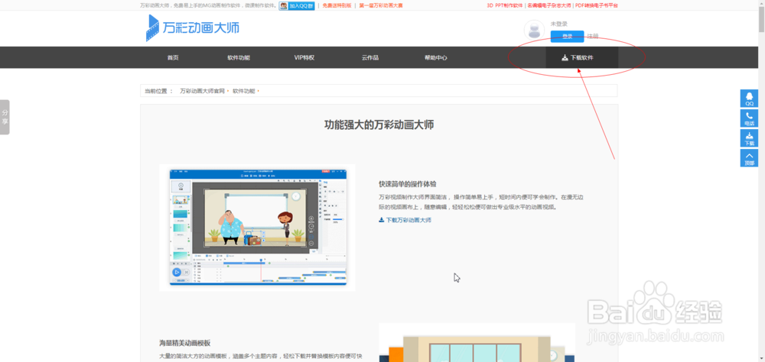Image resolution: width=765 pixels, height=362 pixels.
Task: Open VIP特权 navigation item
Action: [304, 57]
